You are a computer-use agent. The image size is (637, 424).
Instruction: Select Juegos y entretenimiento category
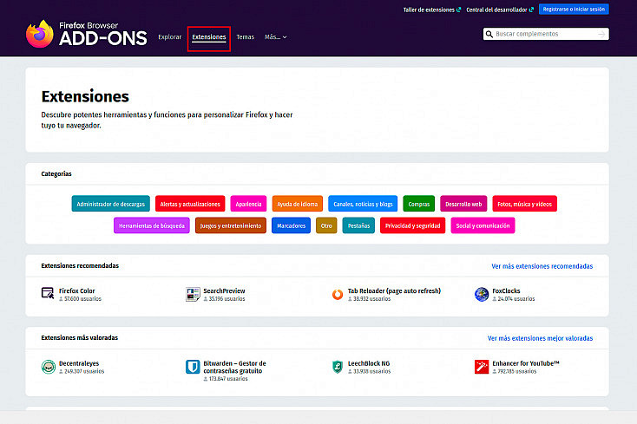click(x=231, y=225)
